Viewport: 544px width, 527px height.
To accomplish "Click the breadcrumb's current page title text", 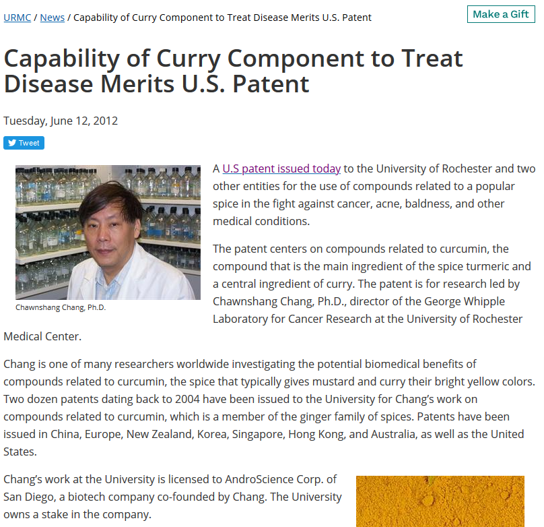I will [x=222, y=18].
